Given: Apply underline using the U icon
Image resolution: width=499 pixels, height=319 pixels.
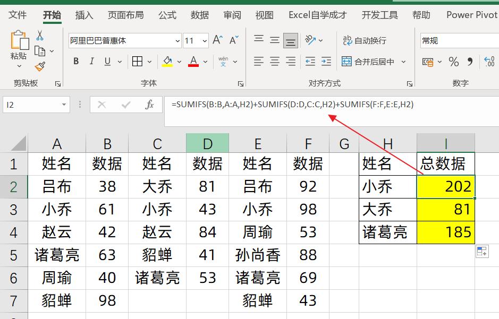Looking at the screenshot, I should click(x=106, y=61).
